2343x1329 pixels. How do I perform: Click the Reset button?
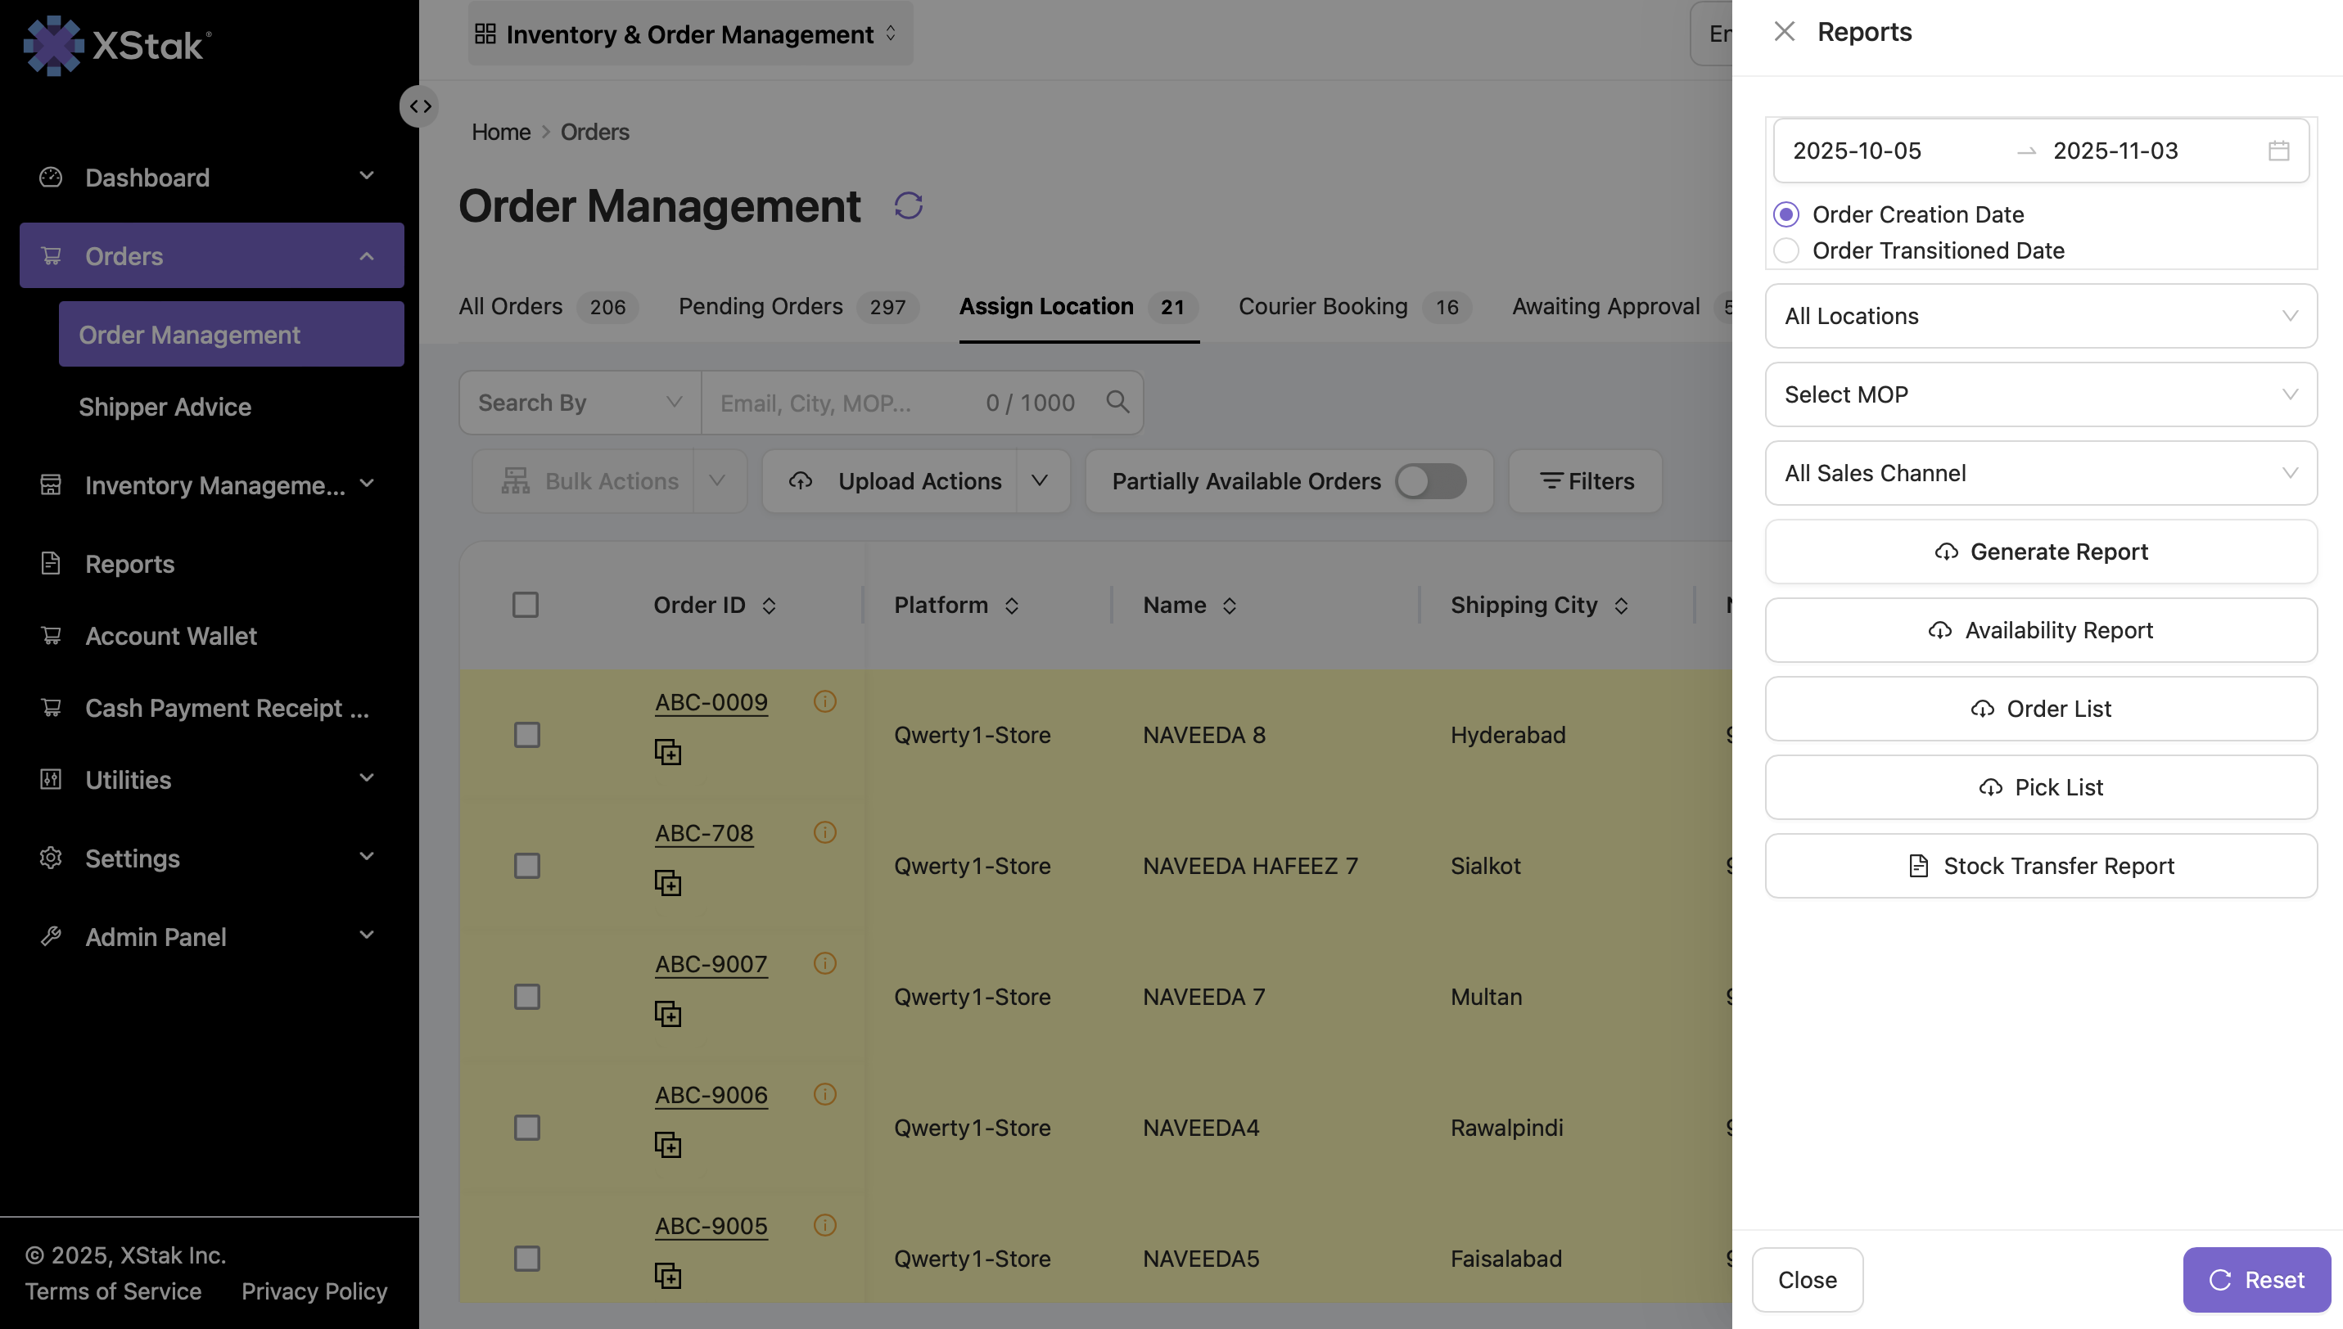(x=2255, y=1280)
